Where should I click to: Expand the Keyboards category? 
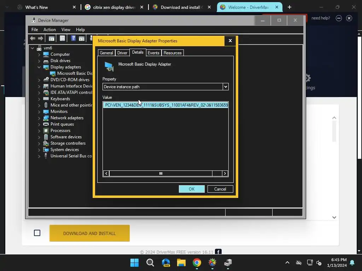coord(39,99)
